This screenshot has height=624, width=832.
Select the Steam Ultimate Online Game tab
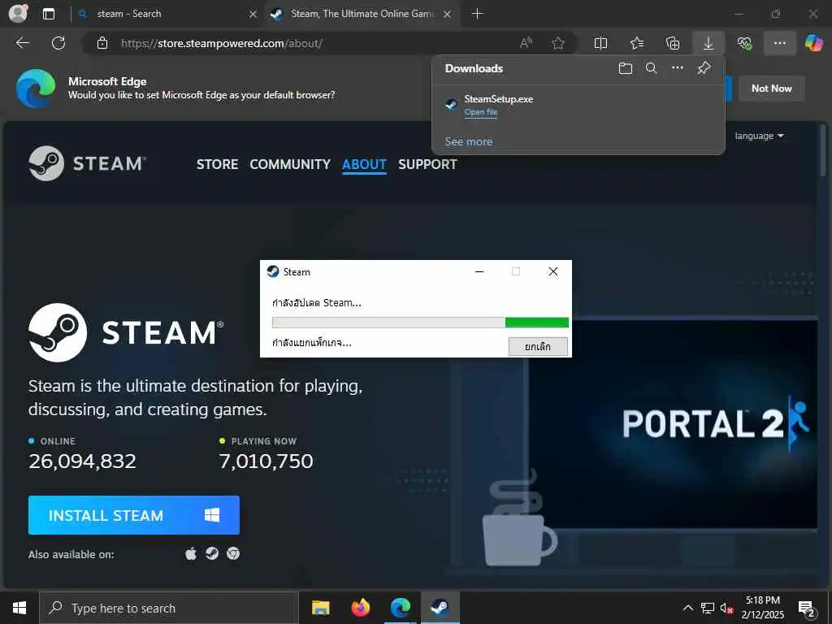(362, 14)
